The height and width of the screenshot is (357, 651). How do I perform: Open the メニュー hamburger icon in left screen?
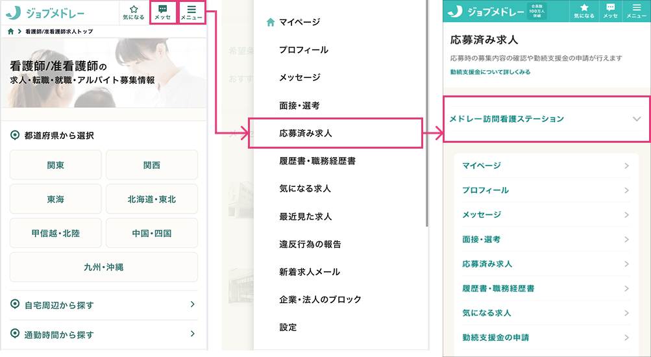pos(191,12)
